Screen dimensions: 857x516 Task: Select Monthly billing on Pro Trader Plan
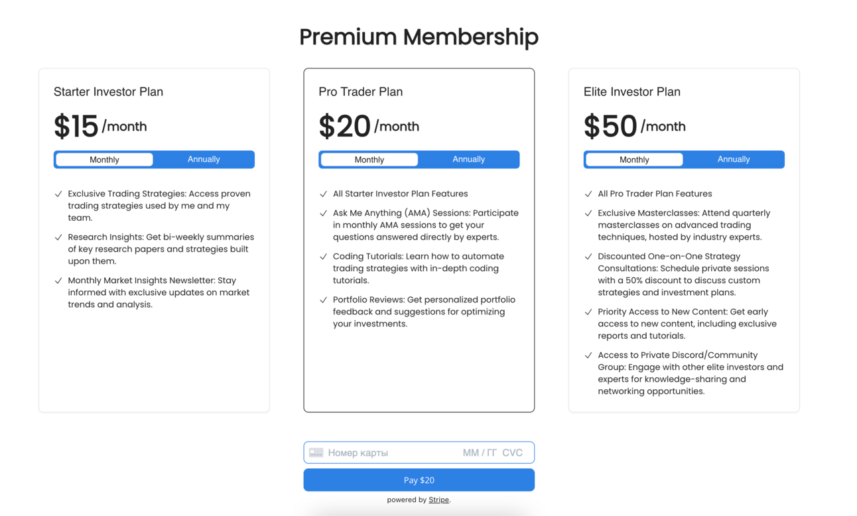(x=369, y=160)
